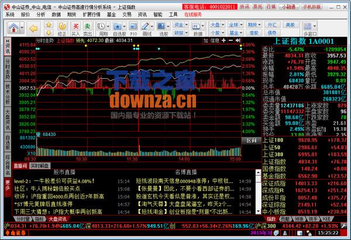351x240 pixels.
Task: Click the 手机炒股 title bar button
Action: [312, 7]
